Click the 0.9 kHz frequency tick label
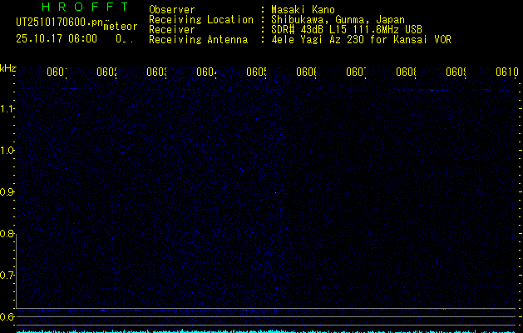 [7, 192]
